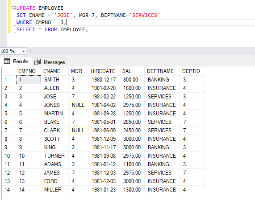
Task: Select the DEPTNAME column header
Action: pyautogui.click(x=162, y=71)
